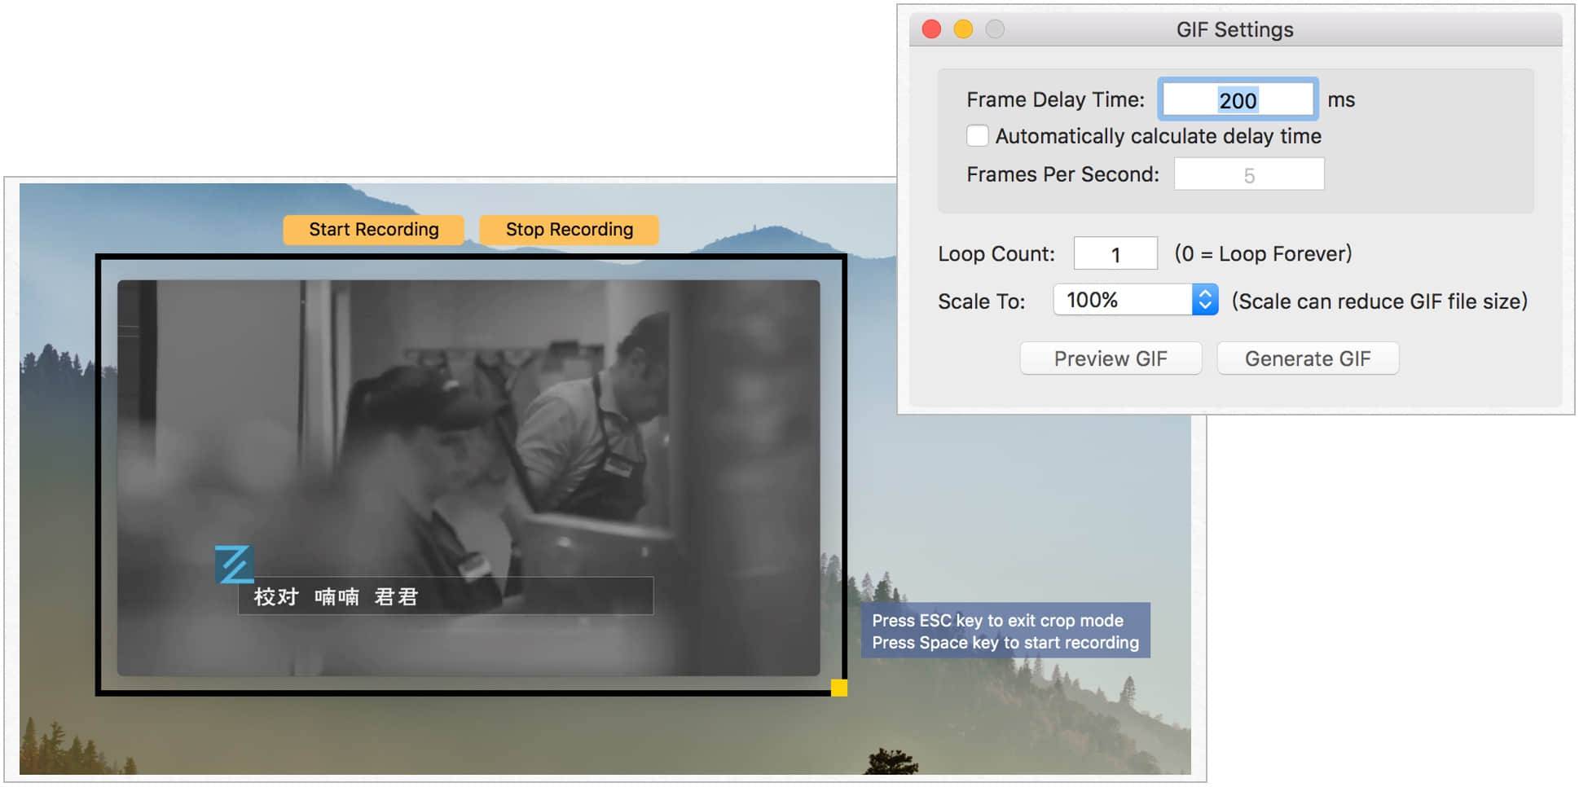Click the '(0 = Loop Forever)' note
The image size is (1579, 787).
tap(1263, 254)
